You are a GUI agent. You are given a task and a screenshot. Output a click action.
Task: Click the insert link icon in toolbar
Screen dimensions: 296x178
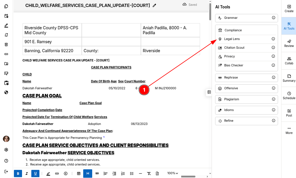point(57,173)
